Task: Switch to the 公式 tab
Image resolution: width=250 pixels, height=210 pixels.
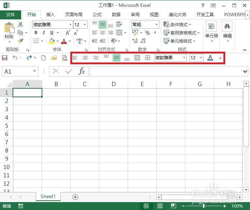Action: [x=97, y=15]
